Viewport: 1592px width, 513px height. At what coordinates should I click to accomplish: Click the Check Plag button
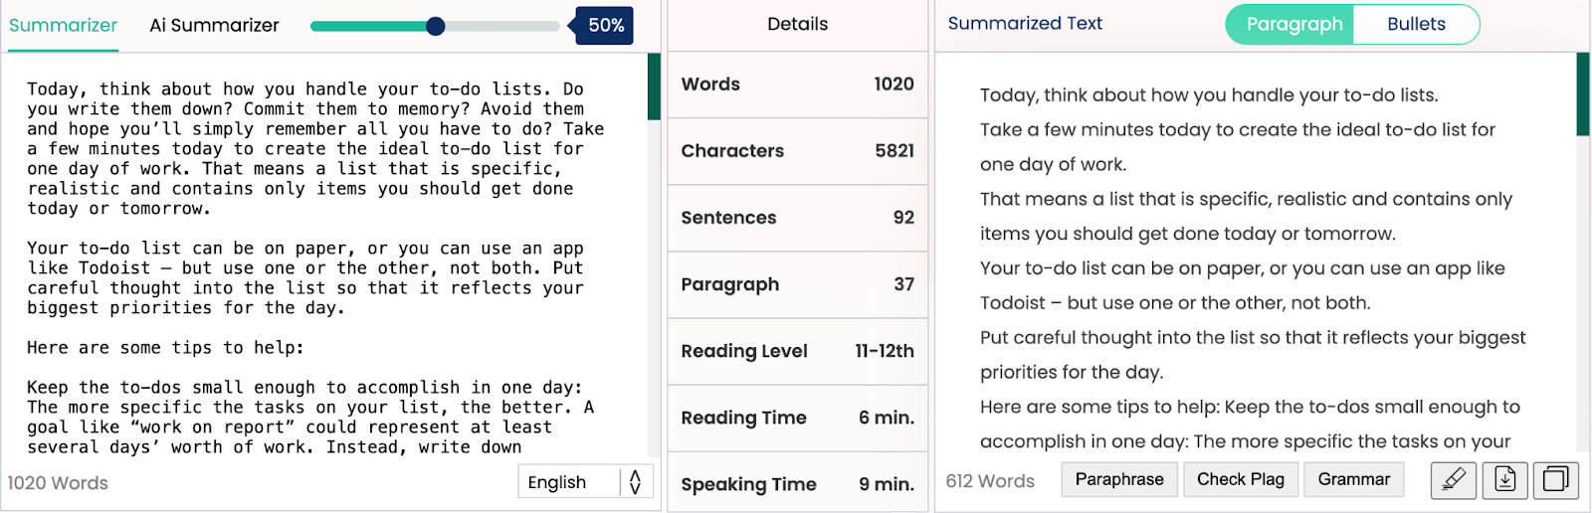tap(1240, 479)
